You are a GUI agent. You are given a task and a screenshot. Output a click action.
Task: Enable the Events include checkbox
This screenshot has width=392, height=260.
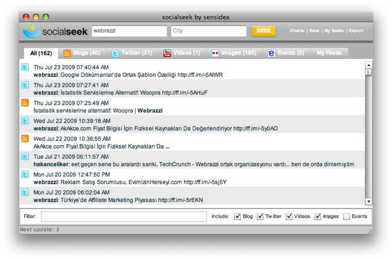coord(346,216)
